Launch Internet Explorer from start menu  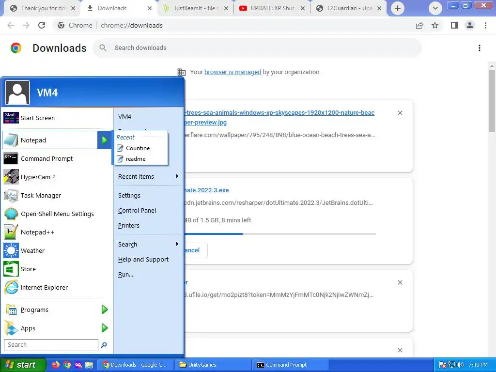[x=57, y=287]
